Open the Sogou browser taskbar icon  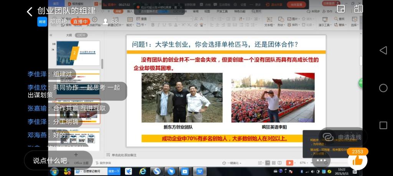coord(157,171)
